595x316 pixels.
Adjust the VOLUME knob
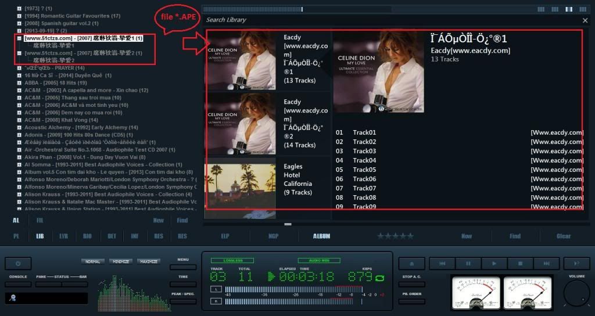[x=576, y=293]
